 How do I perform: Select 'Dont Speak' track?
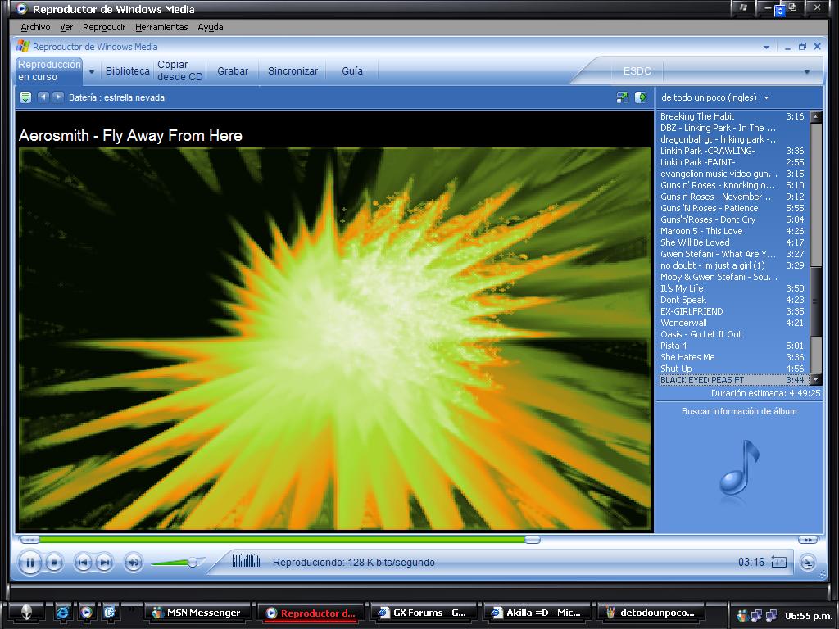tap(732, 300)
